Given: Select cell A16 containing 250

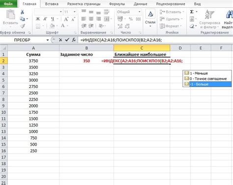Looking at the screenshot, I should coord(33,151).
